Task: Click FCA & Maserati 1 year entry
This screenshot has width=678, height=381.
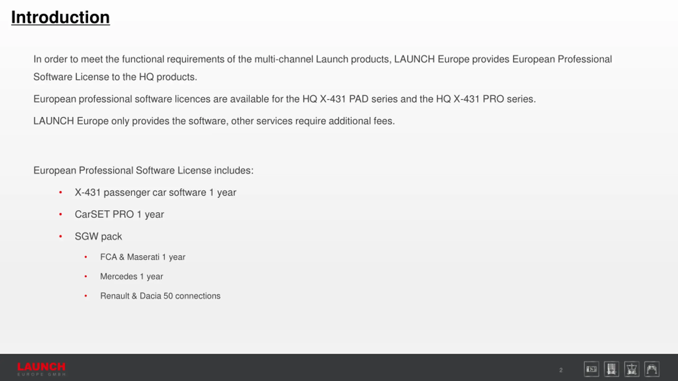Action: coord(143,257)
